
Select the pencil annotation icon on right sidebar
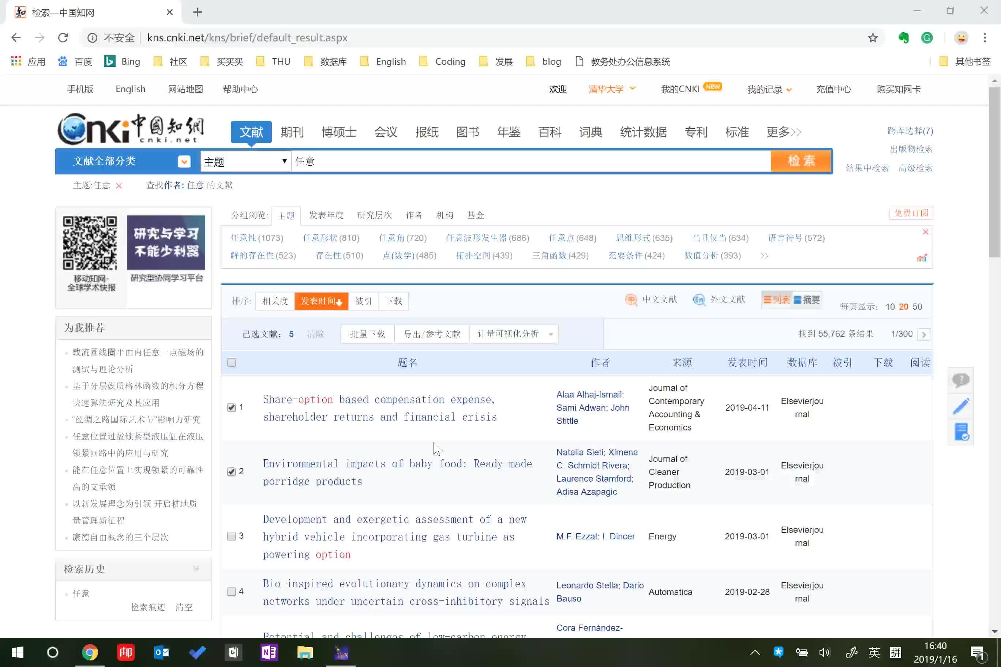tap(961, 406)
